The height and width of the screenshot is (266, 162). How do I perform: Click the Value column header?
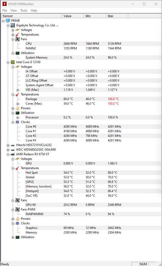click(73, 16)
